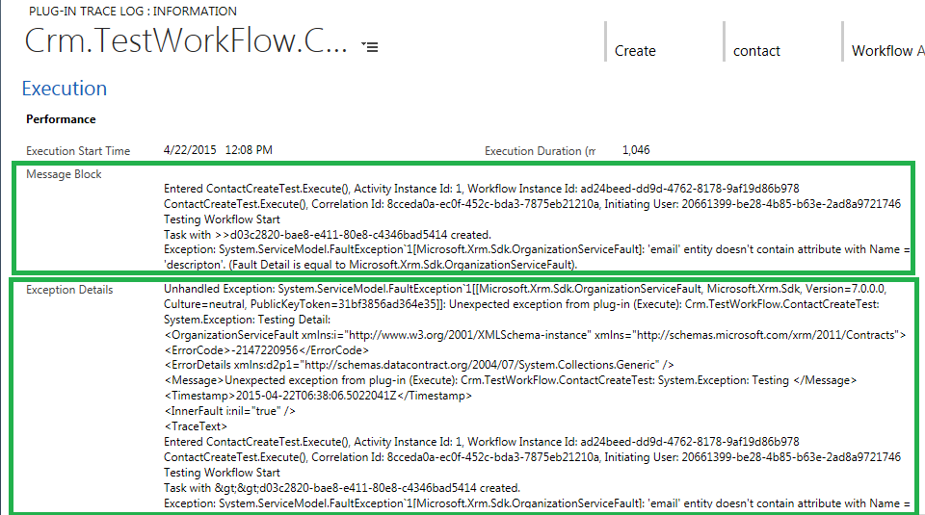
Task: Click execution start value 4/22/2015 12:08 PM
Action: point(218,150)
